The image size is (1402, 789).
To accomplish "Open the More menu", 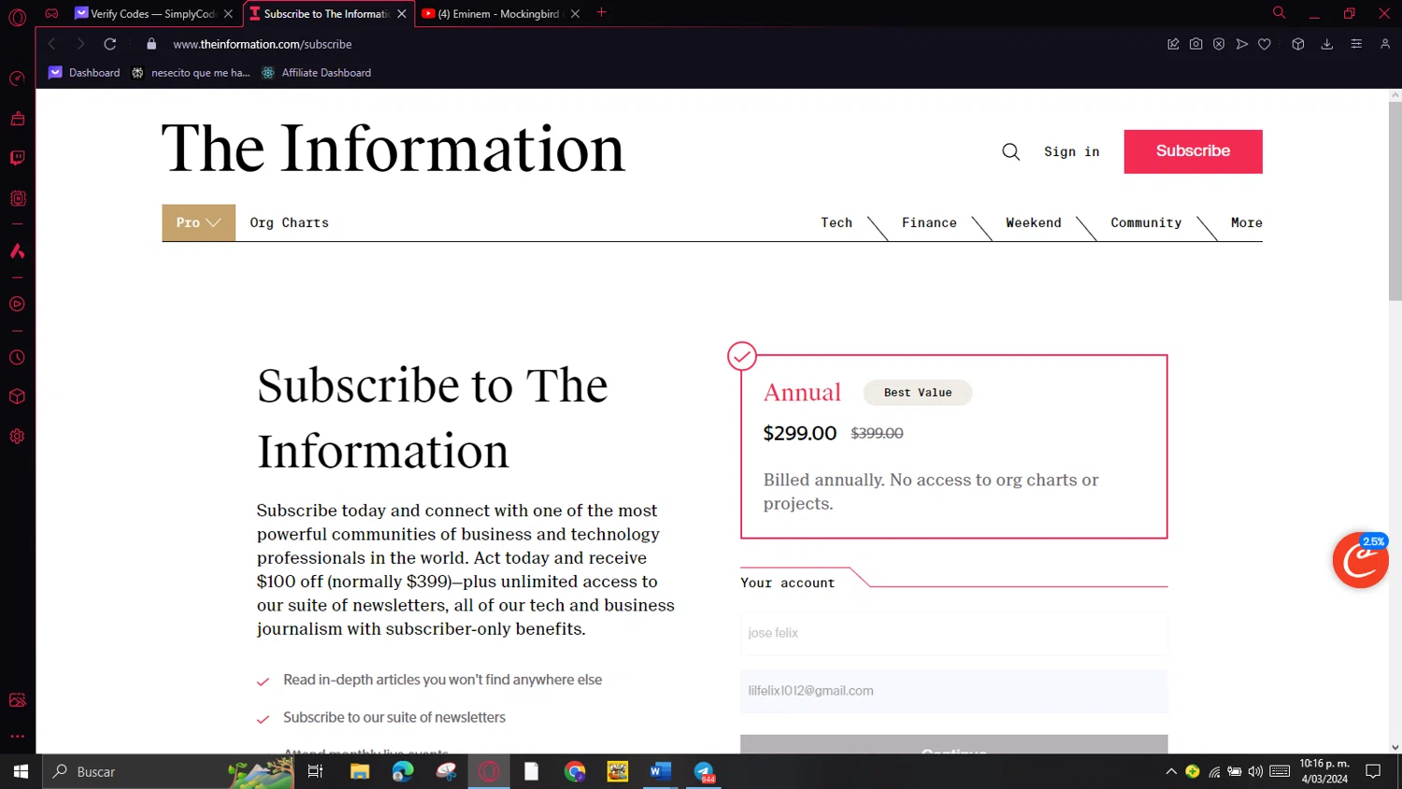I will (x=1246, y=222).
